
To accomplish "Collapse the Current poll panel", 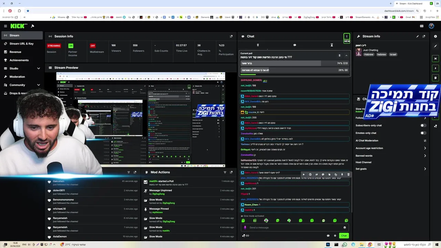I will (346, 55).
